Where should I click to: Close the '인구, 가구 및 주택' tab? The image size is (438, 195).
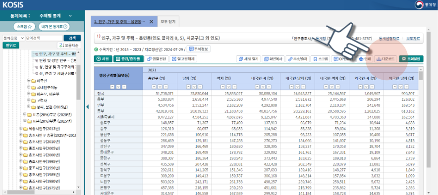click(152, 21)
